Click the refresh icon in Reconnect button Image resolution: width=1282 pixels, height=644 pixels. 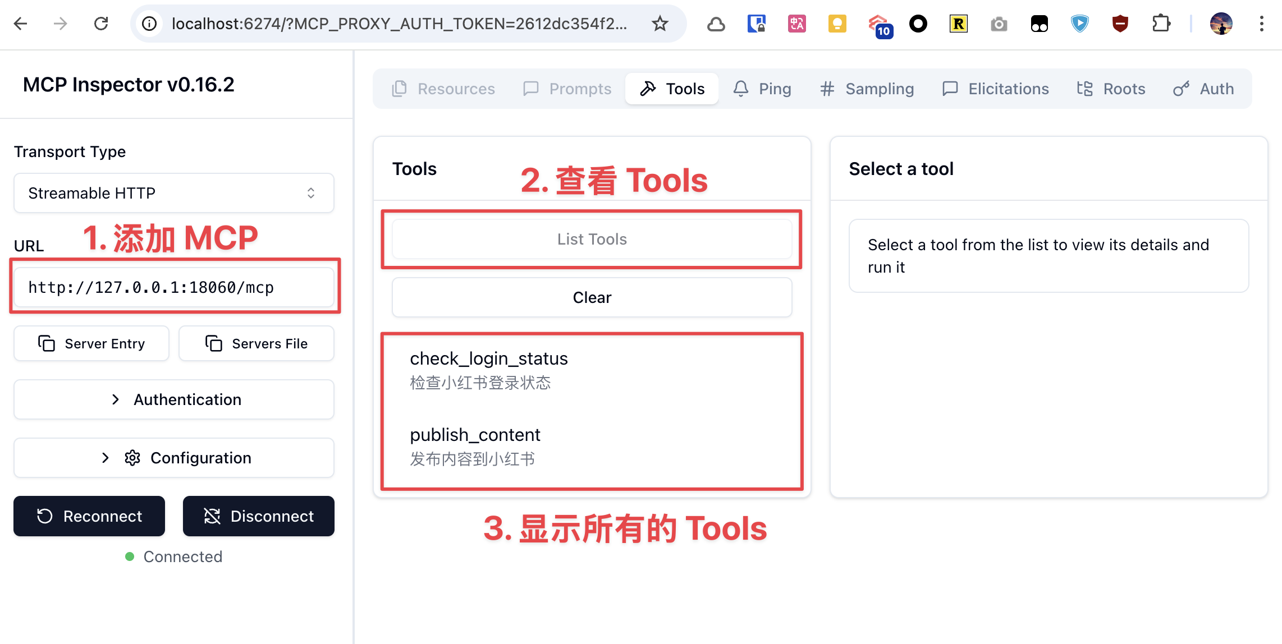[x=44, y=516]
